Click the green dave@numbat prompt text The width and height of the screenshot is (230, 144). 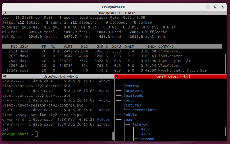[x=14, y=134]
